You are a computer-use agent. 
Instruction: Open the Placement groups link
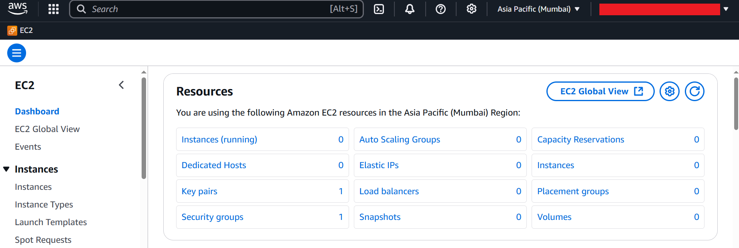coord(573,191)
